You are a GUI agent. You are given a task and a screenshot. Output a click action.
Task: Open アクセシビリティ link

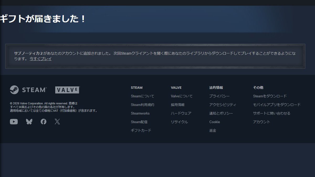click(223, 105)
